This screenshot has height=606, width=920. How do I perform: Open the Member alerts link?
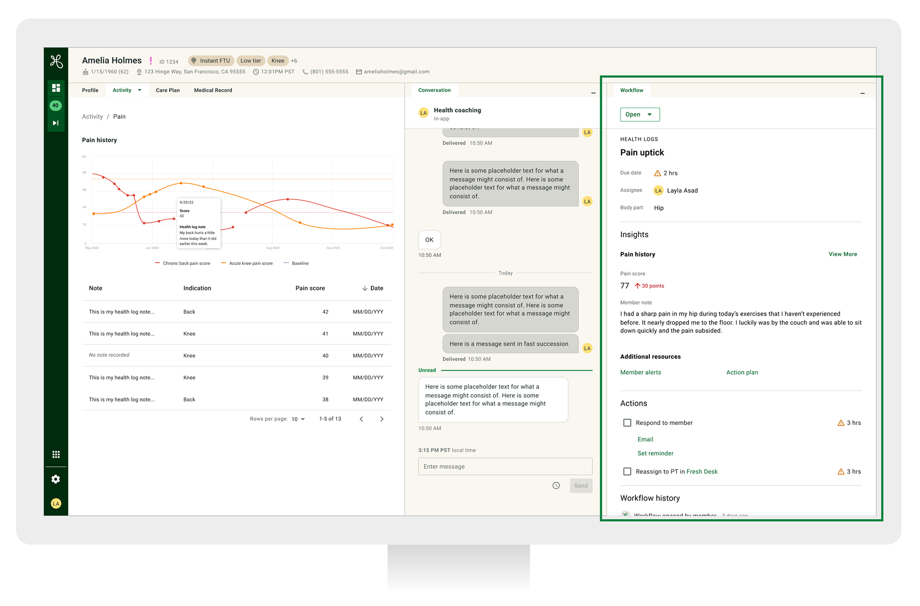point(641,372)
